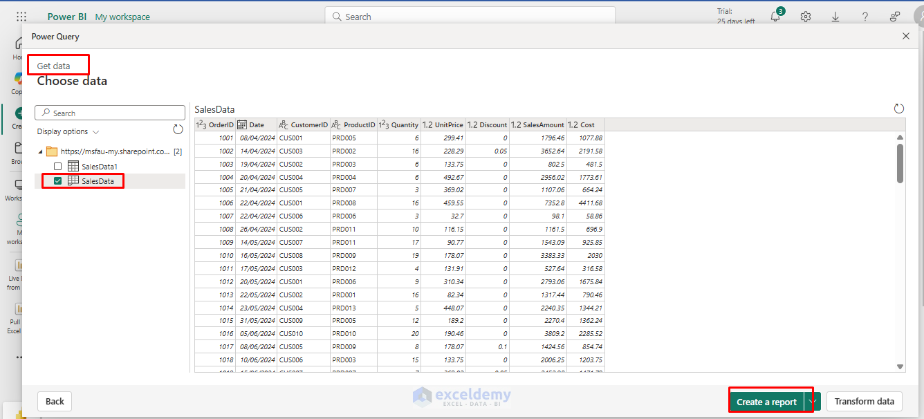Click the download icon in the top bar
The height and width of the screenshot is (419, 924).
(x=835, y=16)
